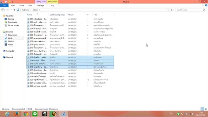Select the music file starting with 022
The image size is (208, 117).
(x=70, y=86)
